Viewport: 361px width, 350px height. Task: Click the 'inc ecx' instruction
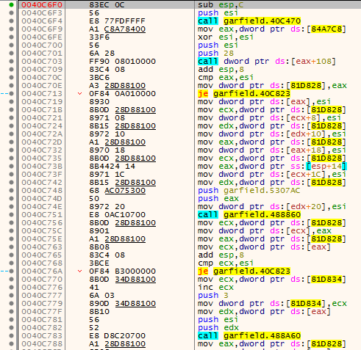pyautogui.click(x=215, y=288)
